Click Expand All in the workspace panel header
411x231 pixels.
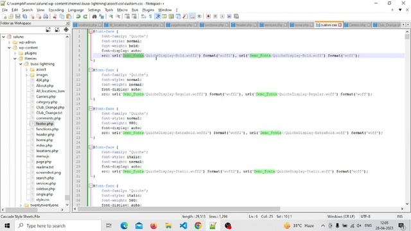48,30
